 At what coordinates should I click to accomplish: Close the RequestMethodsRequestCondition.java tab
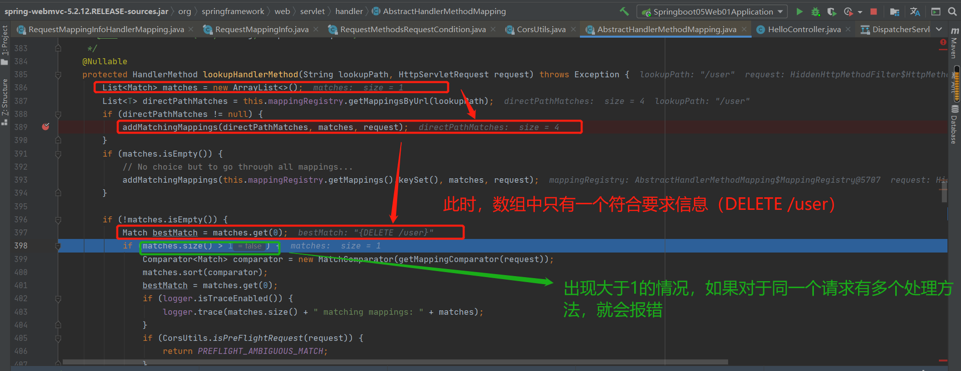[x=493, y=30]
